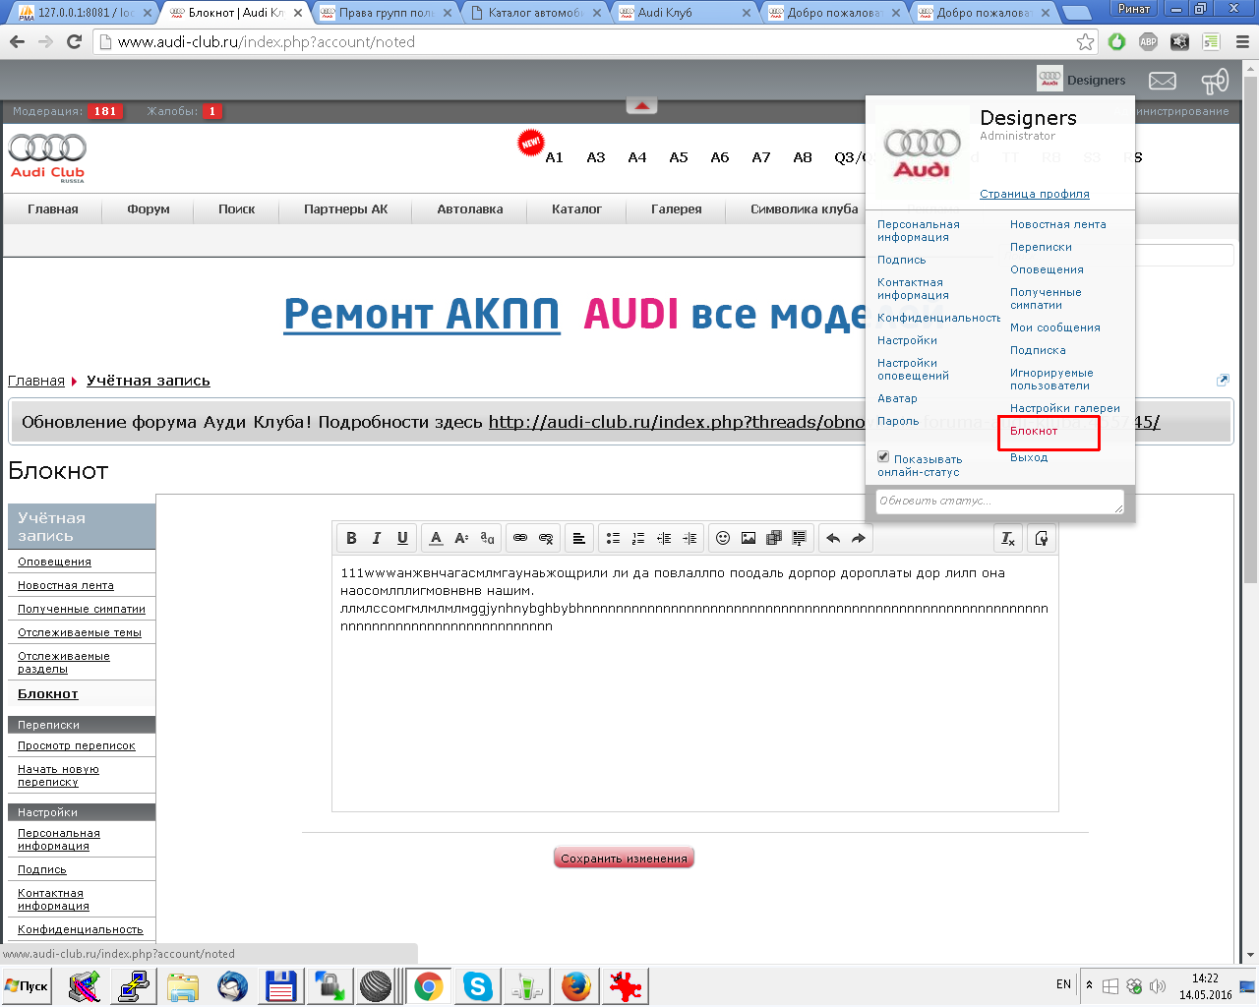Image resolution: width=1259 pixels, height=1007 pixels.
Task: Insert an unordered bullet list
Action: point(613,538)
